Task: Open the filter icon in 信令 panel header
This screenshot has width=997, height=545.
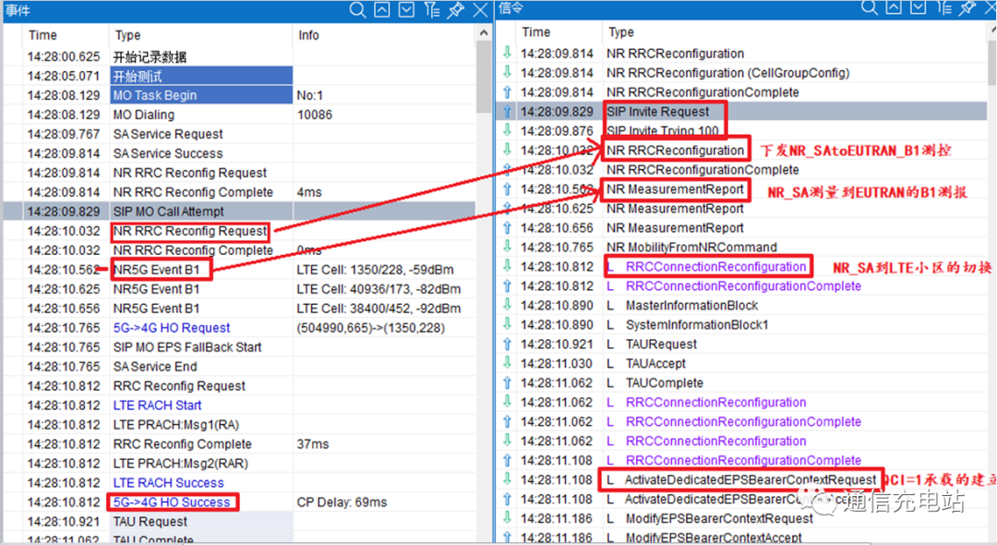Action: point(943,7)
